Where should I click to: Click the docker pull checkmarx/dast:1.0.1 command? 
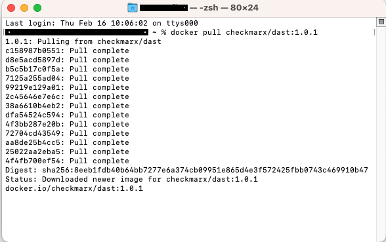tap(244, 32)
